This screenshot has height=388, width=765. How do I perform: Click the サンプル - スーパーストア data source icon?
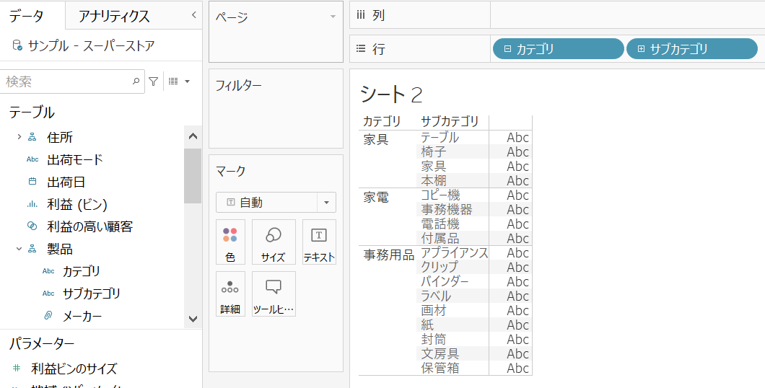[17, 45]
